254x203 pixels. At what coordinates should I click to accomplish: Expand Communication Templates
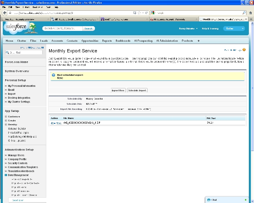click(6, 167)
